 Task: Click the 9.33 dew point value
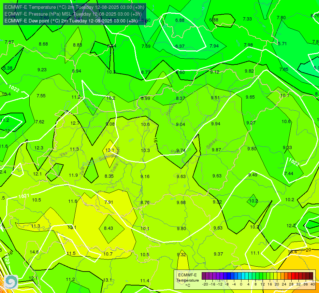[287, 147]
